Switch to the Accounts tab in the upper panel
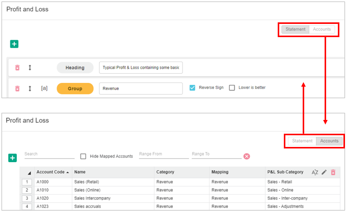346x211 pixels. click(x=322, y=29)
